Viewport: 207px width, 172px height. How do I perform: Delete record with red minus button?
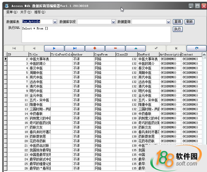click(115, 48)
